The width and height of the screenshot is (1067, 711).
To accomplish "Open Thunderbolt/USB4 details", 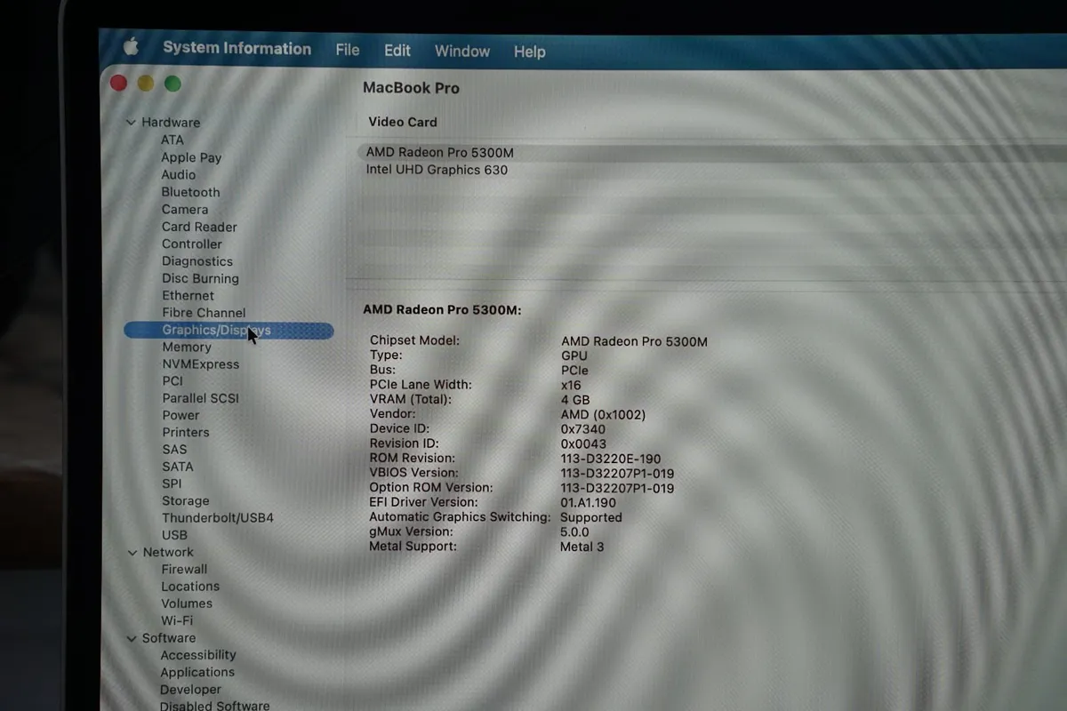I will [217, 517].
